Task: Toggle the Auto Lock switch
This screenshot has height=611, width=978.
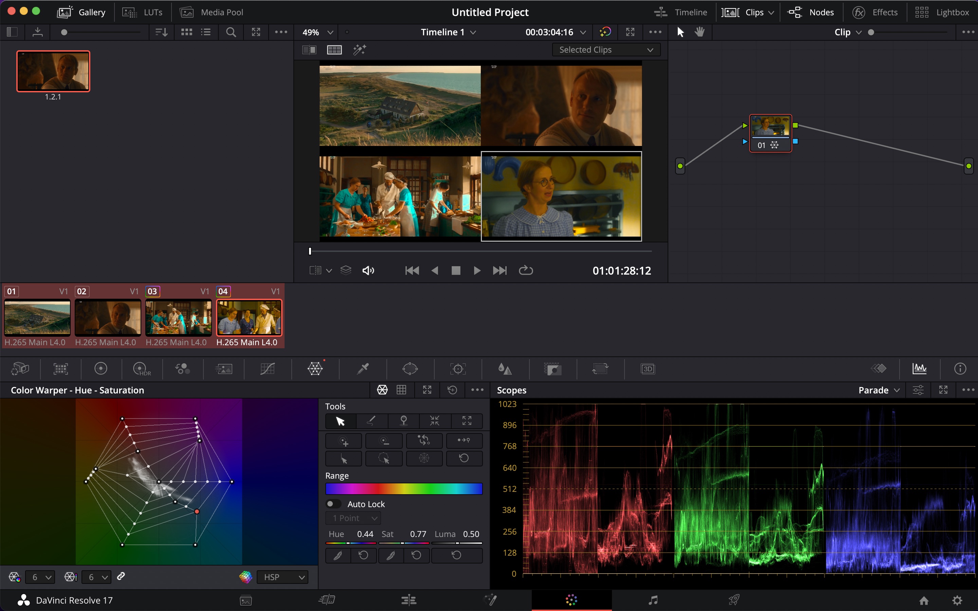Action: 333,504
